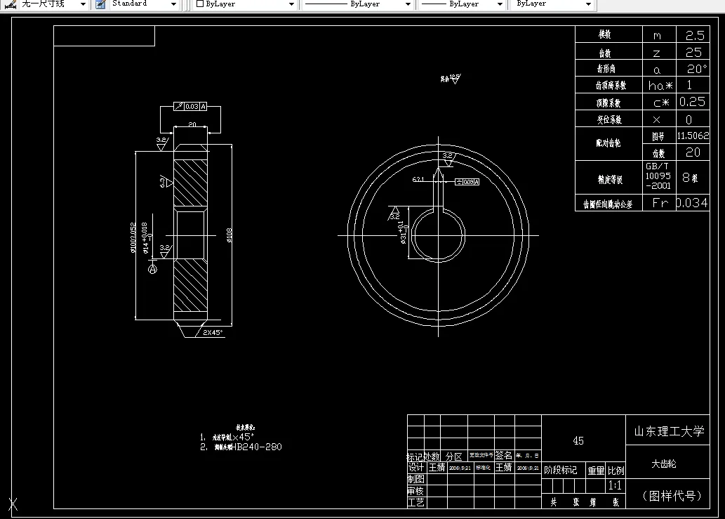Image resolution: width=725 pixels, height=519 pixels.
Task: Expand the ByLayer color control dropdown arrow
Action: [291, 4]
